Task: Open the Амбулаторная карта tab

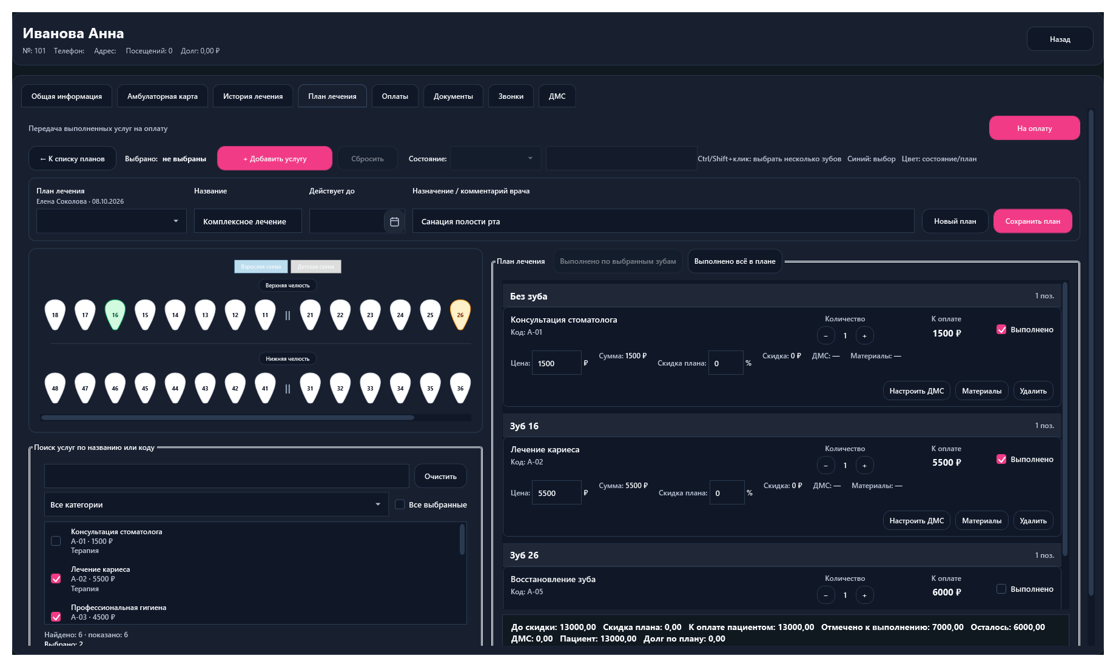Action: click(x=163, y=96)
